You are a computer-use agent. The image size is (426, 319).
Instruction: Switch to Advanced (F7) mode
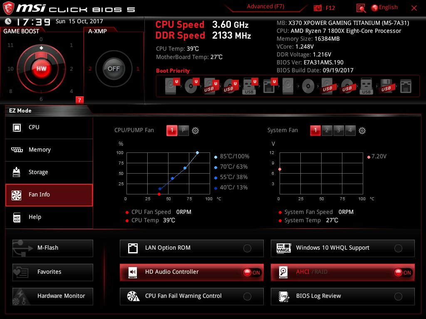click(x=265, y=7)
